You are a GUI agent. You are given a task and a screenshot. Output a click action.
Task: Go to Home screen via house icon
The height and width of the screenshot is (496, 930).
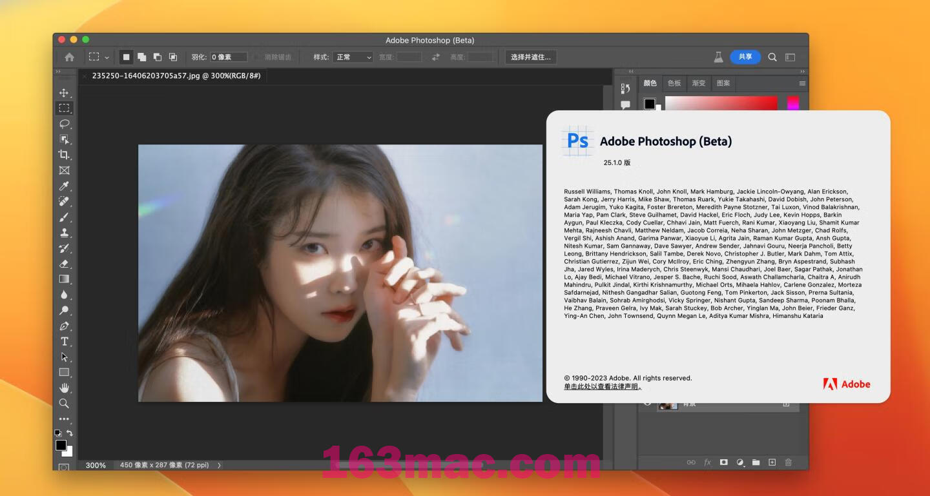69,57
